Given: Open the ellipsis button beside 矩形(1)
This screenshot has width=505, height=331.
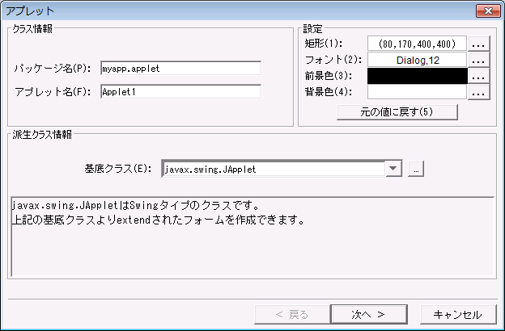Looking at the screenshot, I should click(x=478, y=44).
